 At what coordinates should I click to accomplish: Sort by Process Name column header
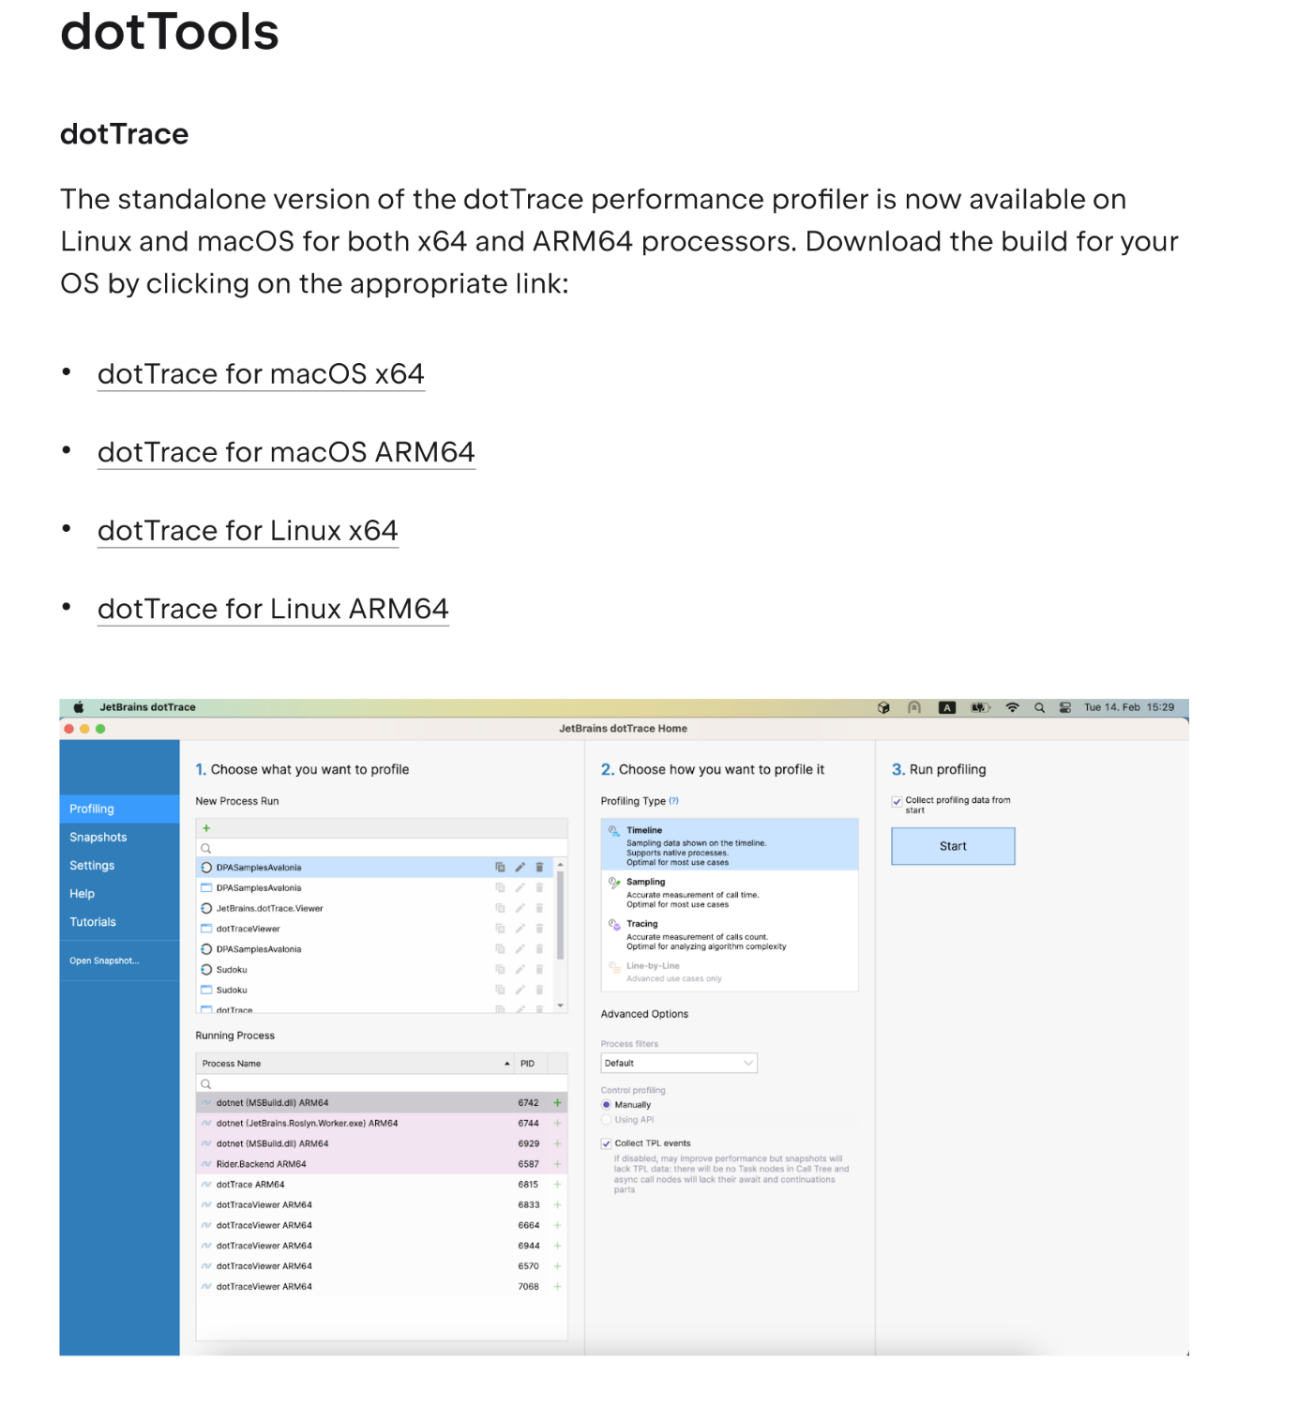click(355, 1064)
